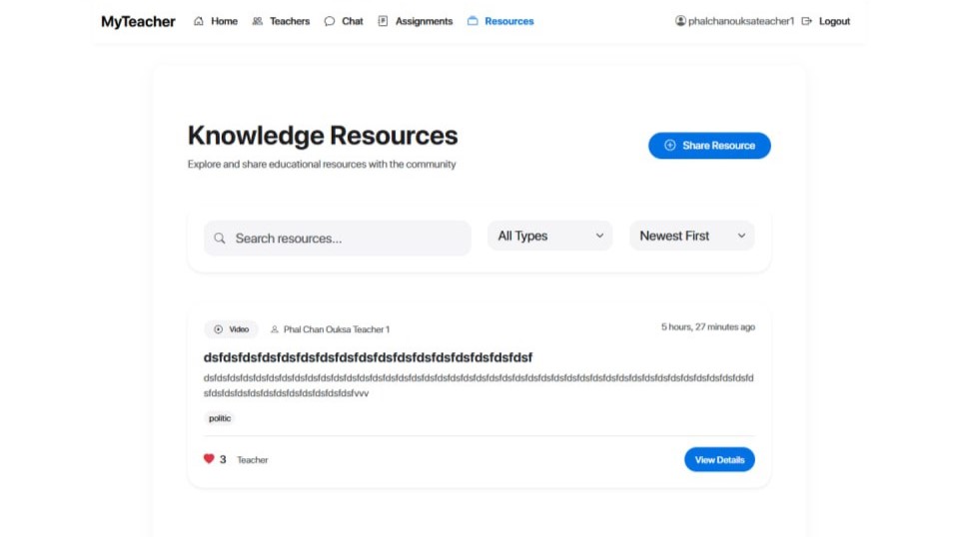
Task: Click the user profile avatar icon
Action: click(680, 21)
